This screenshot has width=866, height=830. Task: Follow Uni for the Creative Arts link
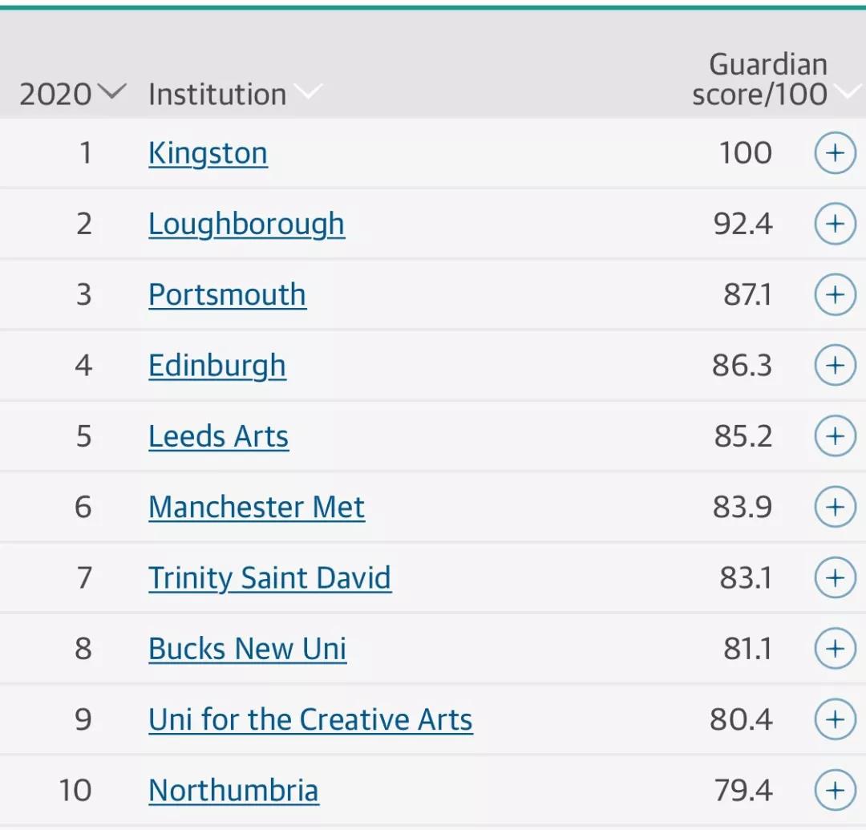[x=311, y=719]
